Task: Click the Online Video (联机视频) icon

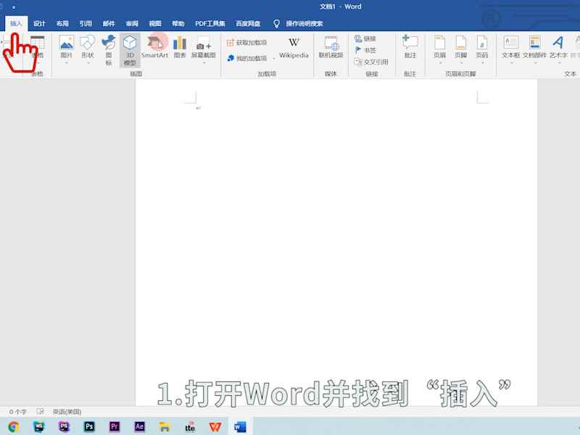Action: (x=331, y=48)
